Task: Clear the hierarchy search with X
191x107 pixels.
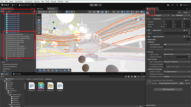Action: tap(32, 11)
